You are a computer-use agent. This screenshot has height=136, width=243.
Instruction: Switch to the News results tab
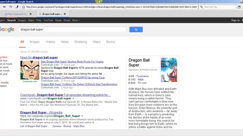65,42
